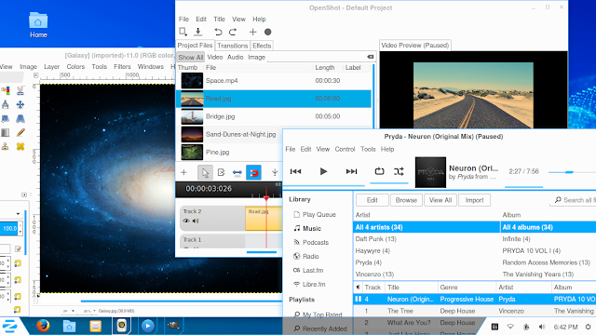Image resolution: width=596 pixels, height=335 pixels.
Task: Open the Transitions tab
Action: 232,46
